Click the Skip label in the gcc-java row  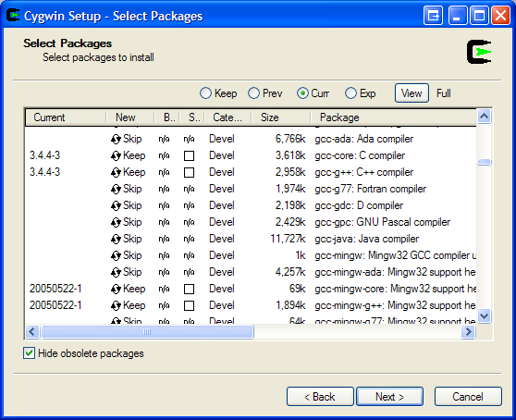click(x=132, y=239)
